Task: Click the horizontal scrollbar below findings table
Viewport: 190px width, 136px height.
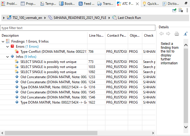Action: [57, 133]
